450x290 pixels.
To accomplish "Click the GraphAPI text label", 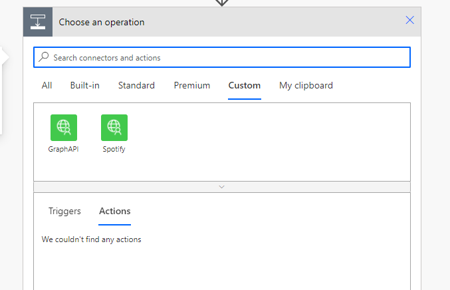I will (x=63, y=149).
